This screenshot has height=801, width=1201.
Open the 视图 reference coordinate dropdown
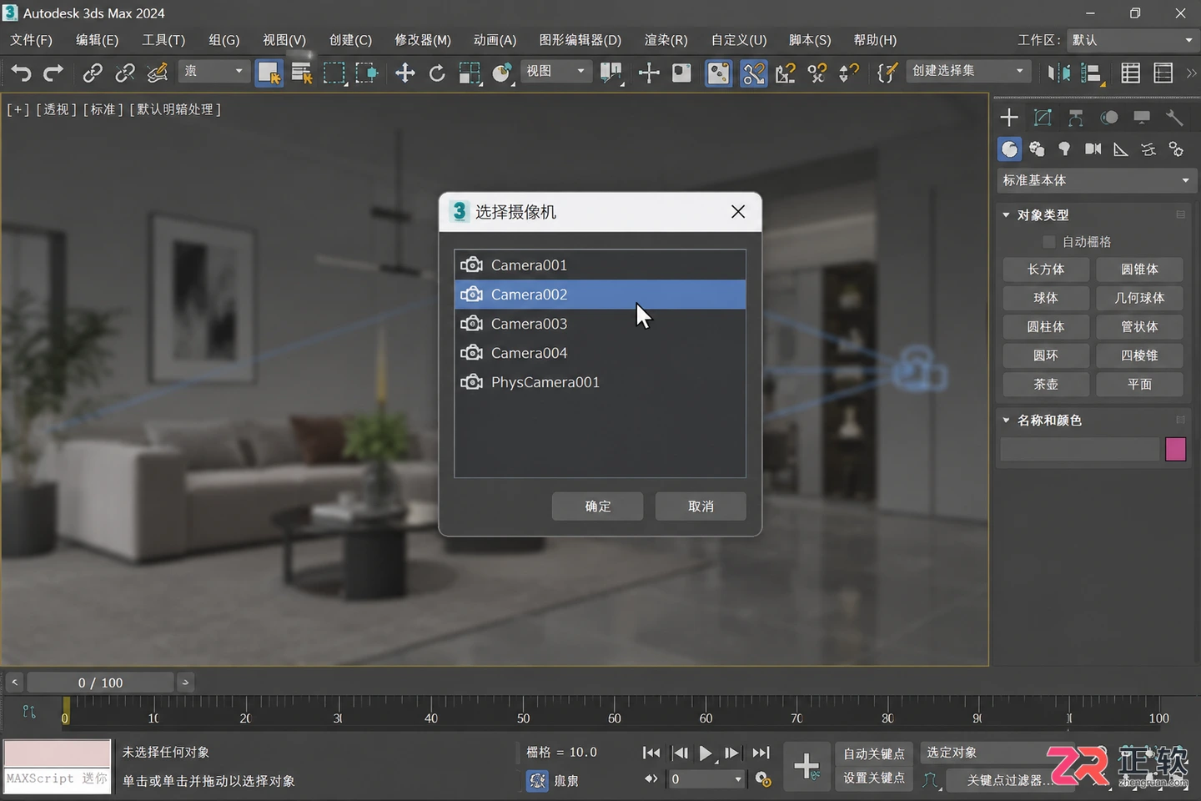[x=555, y=71]
